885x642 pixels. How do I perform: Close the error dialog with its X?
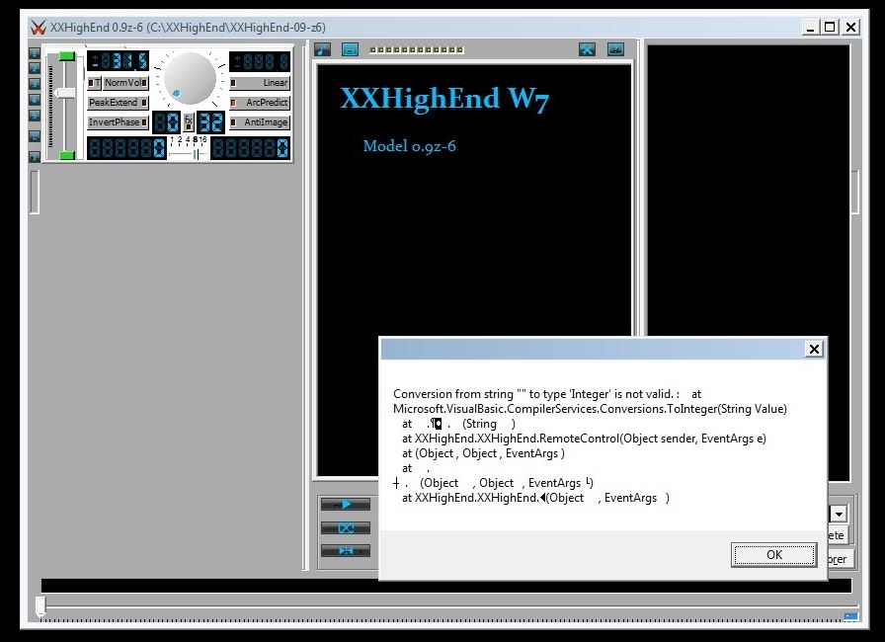[x=814, y=350]
